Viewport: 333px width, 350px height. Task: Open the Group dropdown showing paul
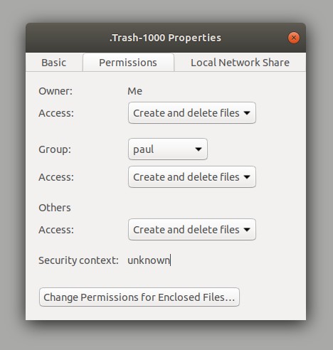tap(168, 149)
